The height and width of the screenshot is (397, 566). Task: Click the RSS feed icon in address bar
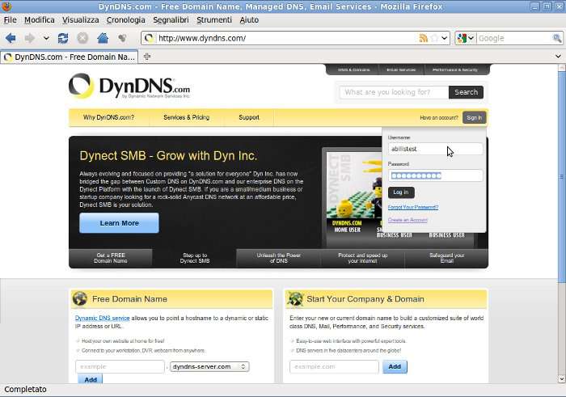tap(424, 38)
